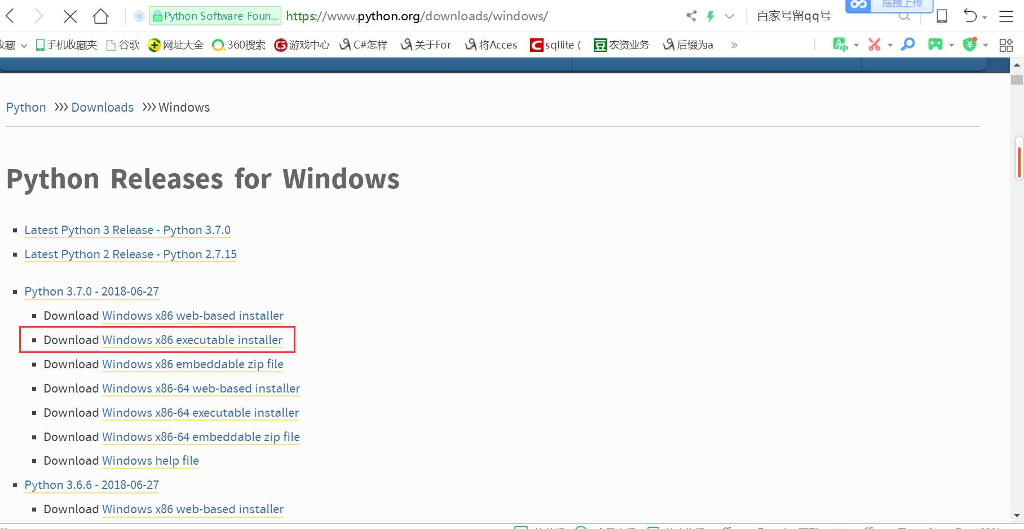
Task: Download Windows x86-64 web-based installer
Action: (x=201, y=389)
